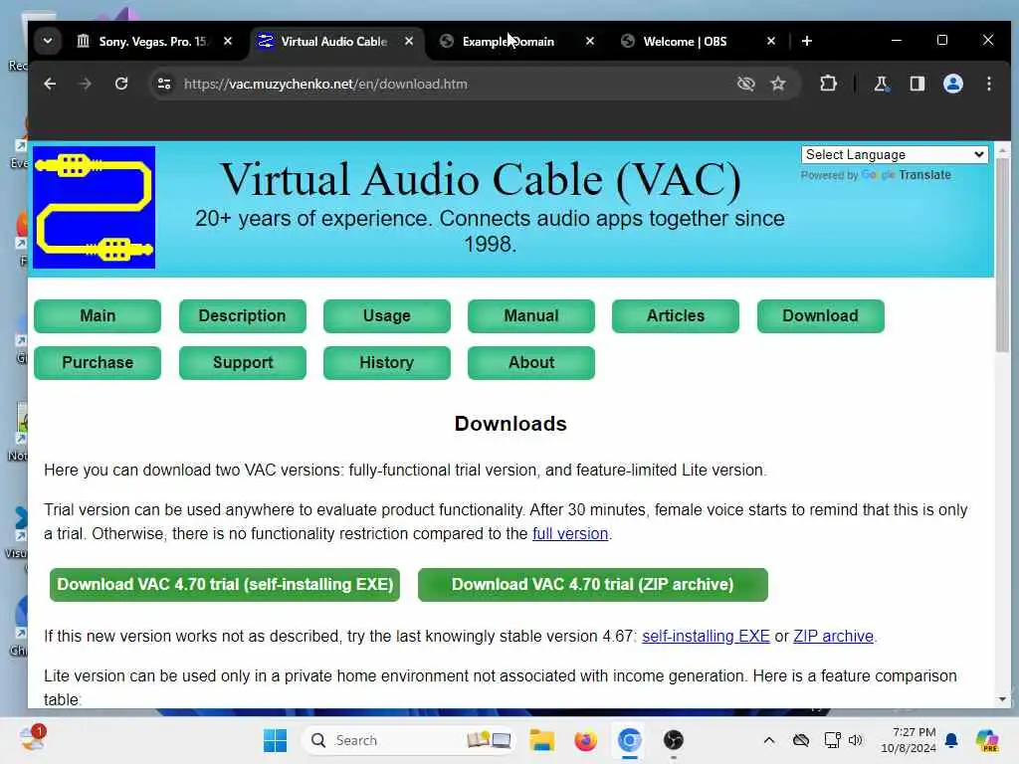Toggle the tracking protection eye icon

746,84
